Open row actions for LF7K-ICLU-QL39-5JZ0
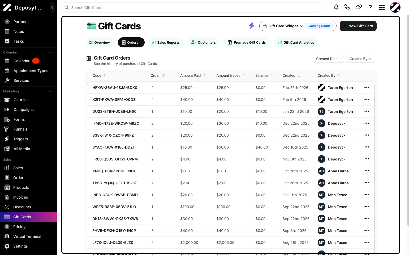This screenshot has height=255, width=409. [367, 242]
